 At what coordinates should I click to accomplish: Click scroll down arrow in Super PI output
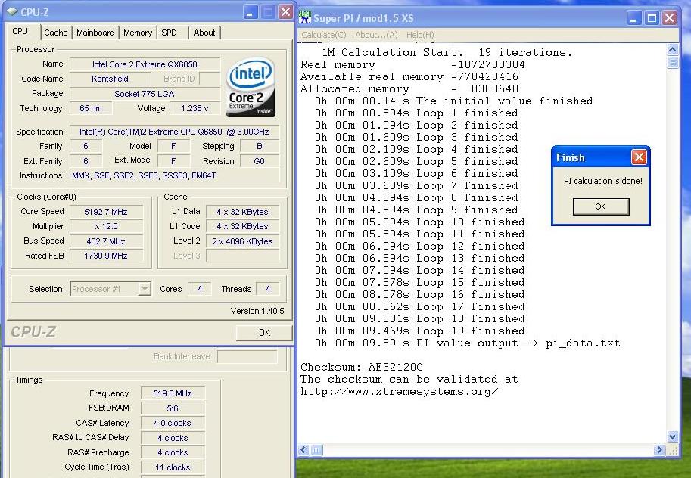coord(673,436)
